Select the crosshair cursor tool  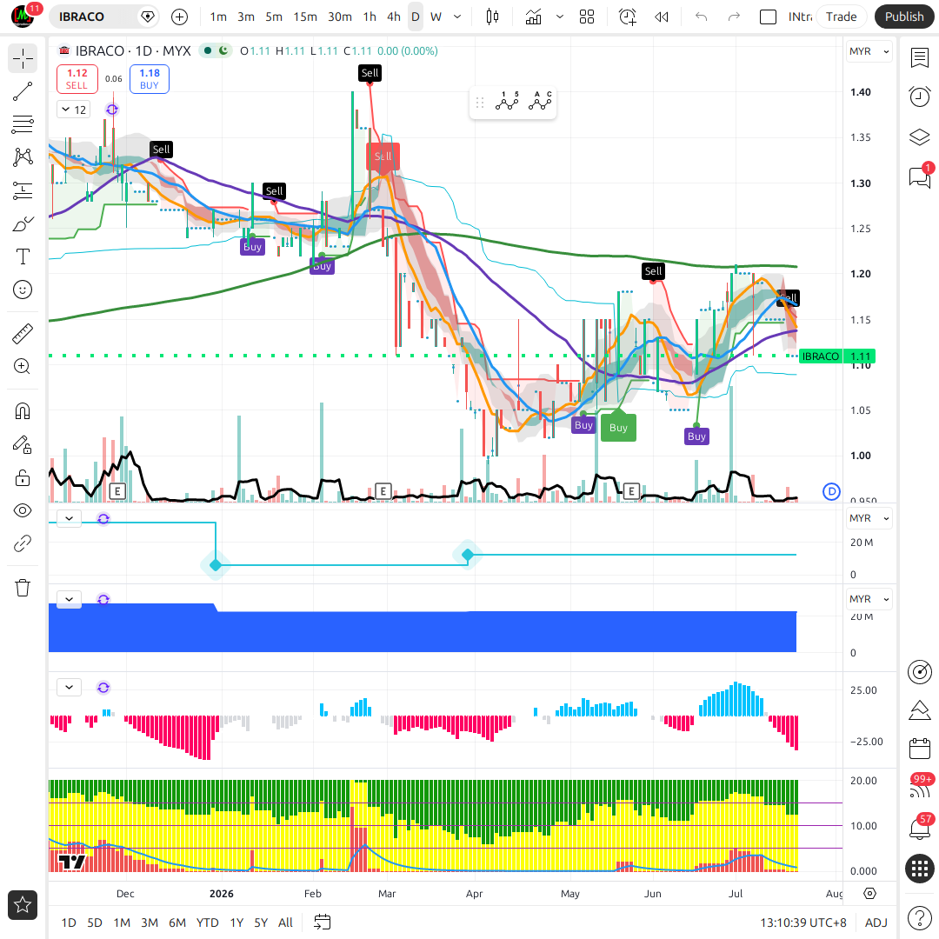(23, 59)
